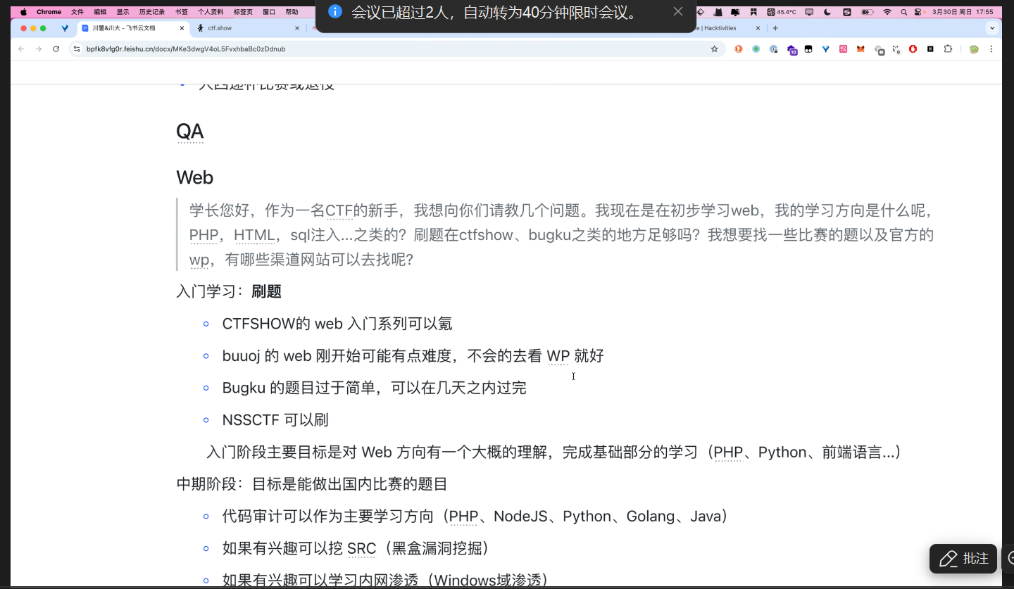Viewport: 1014px width, 589px height.
Task: Open the DuckDuckGo extension
Action: pos(739,49)
